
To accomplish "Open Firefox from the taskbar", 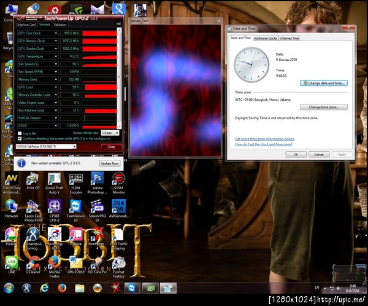I will (62, 288).
